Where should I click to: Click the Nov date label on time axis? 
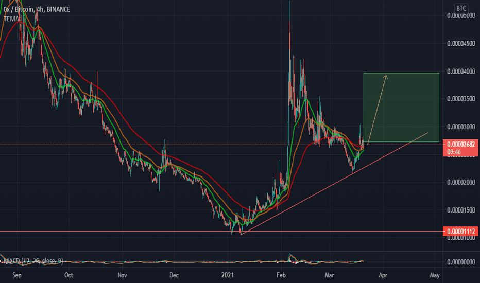click(x=122, y=275)
